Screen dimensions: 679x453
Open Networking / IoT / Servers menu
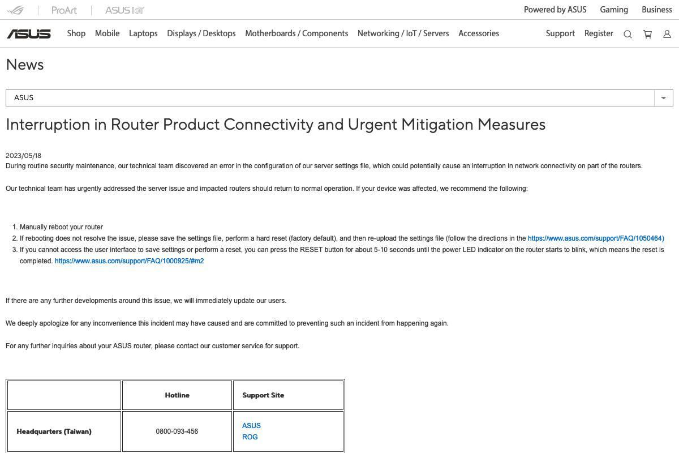[x=403, y=33]
